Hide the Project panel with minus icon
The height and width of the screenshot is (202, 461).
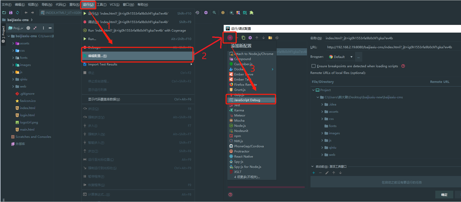coord(50,28)
